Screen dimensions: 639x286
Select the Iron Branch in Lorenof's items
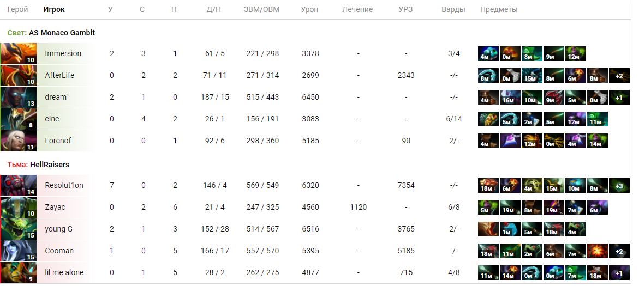pos(554,141)
